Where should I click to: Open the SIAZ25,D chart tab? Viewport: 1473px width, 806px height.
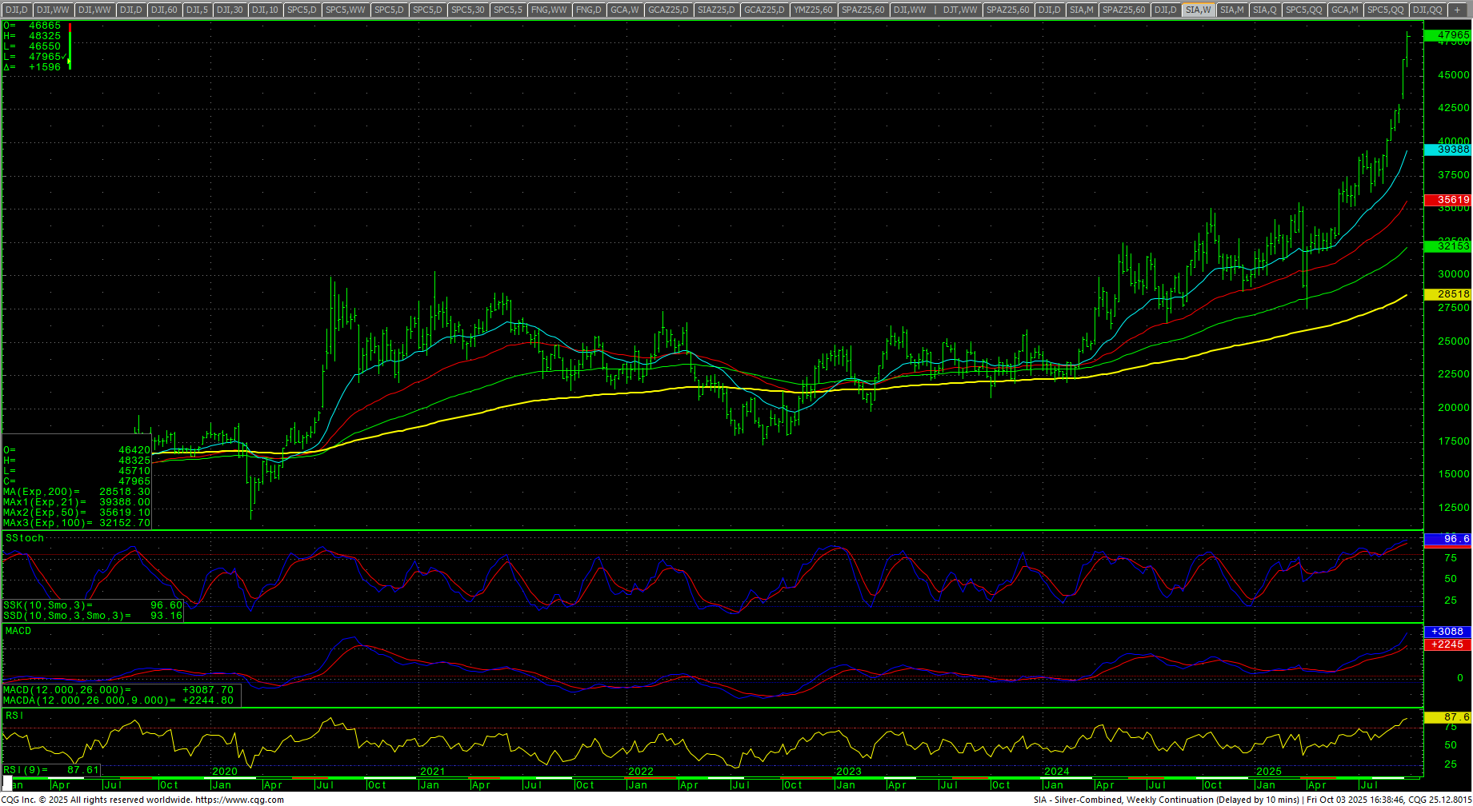(x=715, y=10)
